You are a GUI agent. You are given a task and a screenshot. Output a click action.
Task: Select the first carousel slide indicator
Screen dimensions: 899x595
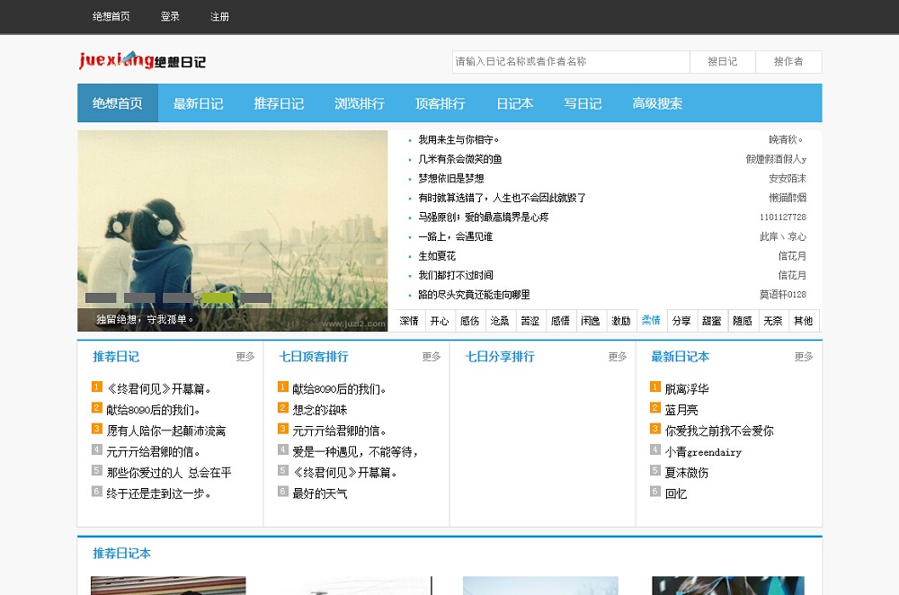coord(101,297)
